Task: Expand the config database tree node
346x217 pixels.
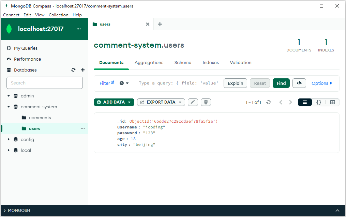Action: tap(9, 139)
